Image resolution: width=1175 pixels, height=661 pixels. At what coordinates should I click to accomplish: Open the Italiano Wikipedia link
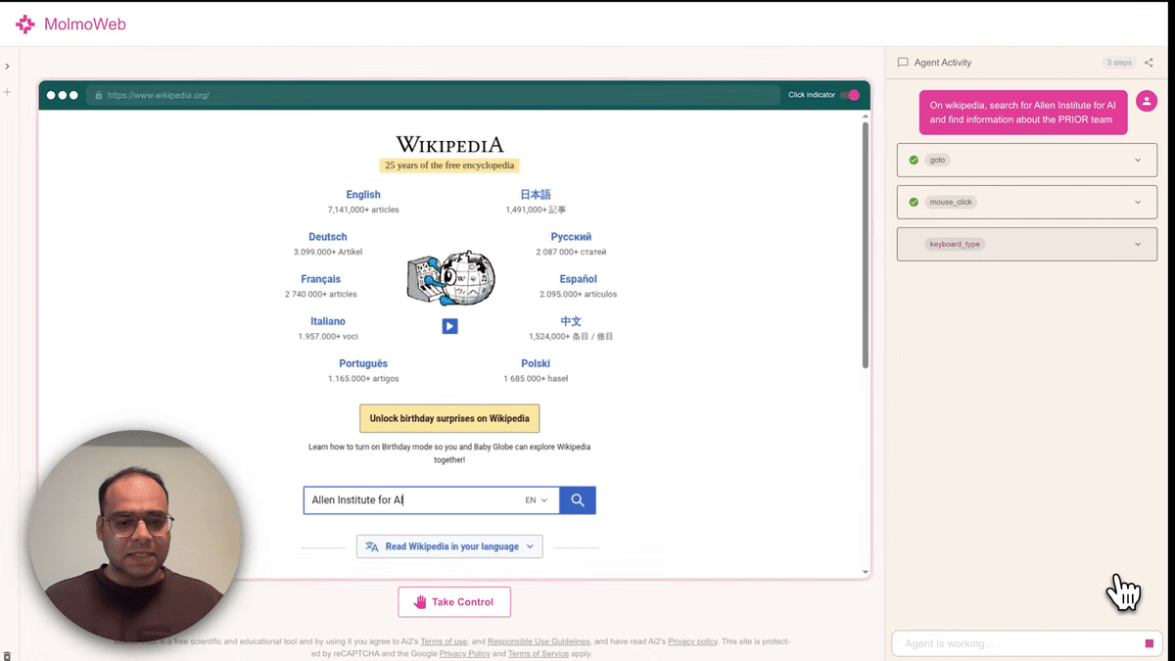pos(328,321)
